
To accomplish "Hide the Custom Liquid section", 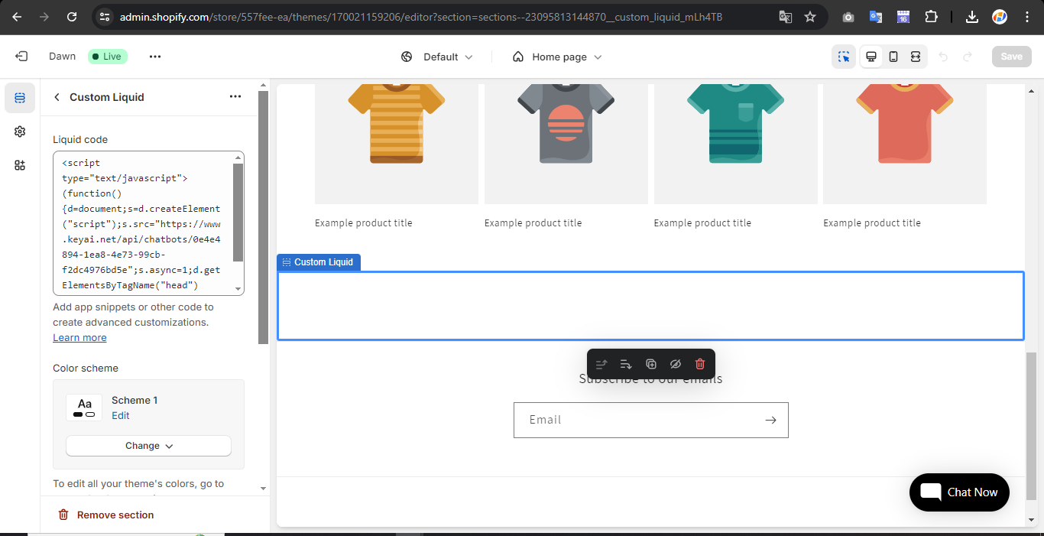I will click(675, 364).
